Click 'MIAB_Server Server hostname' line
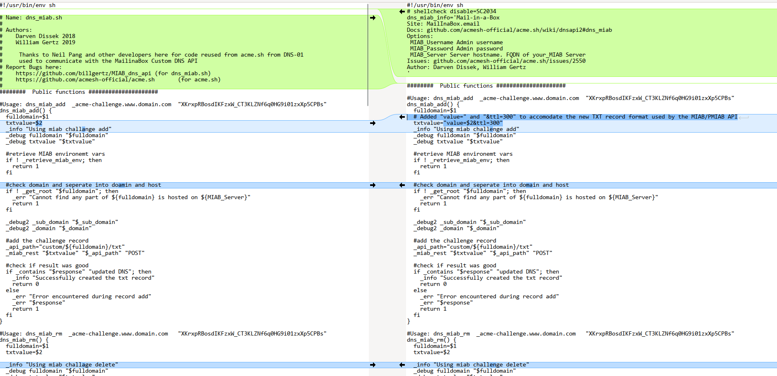777x376 pixels. pos(498,55)
